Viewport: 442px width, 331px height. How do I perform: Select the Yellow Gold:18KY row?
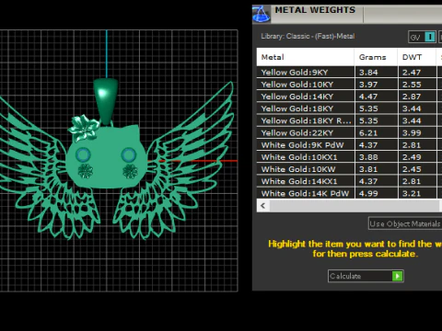pyautogui.click(x=349, y=108)
